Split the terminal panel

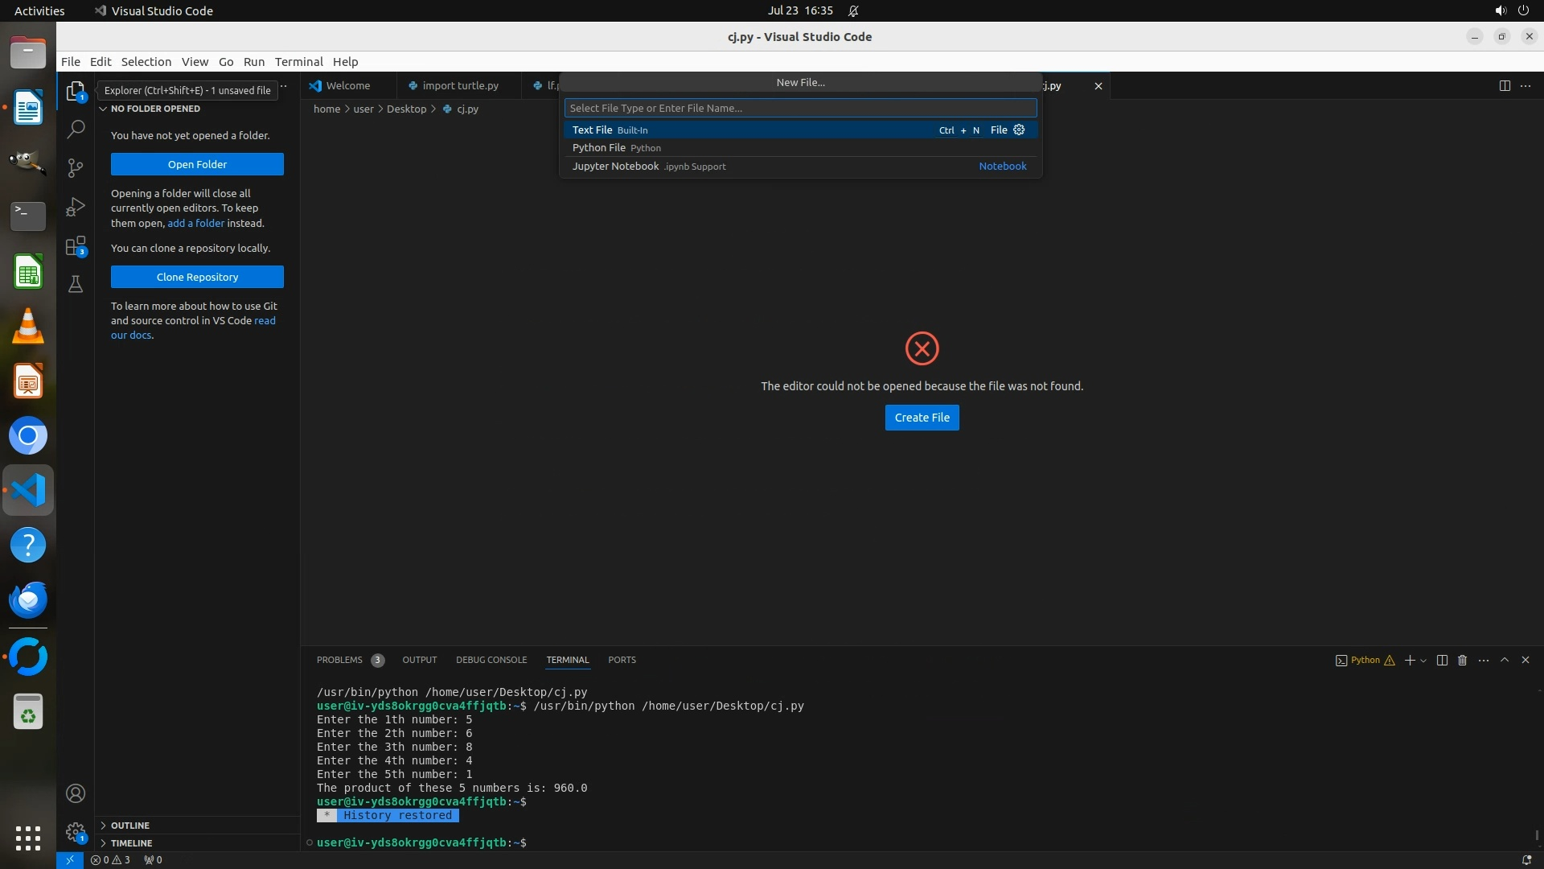pos(1442,660)
